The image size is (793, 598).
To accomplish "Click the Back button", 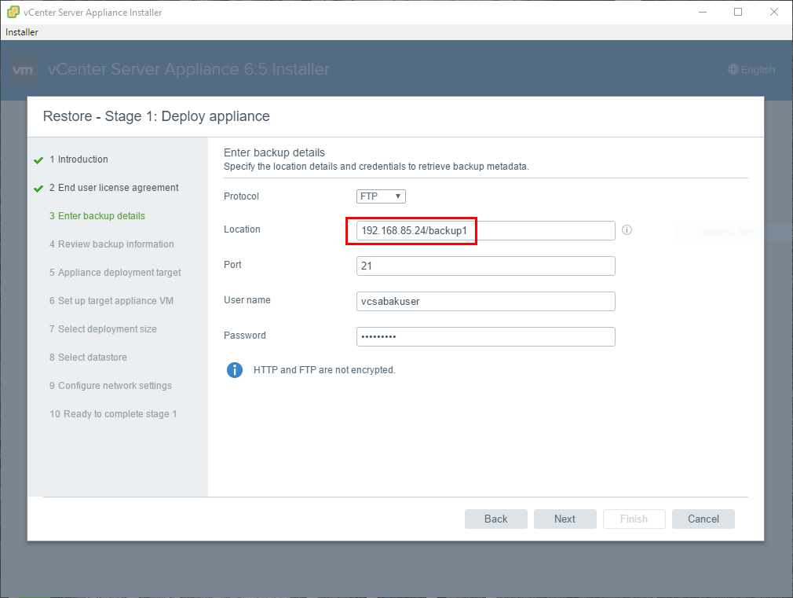I will [x=495, y=519].
